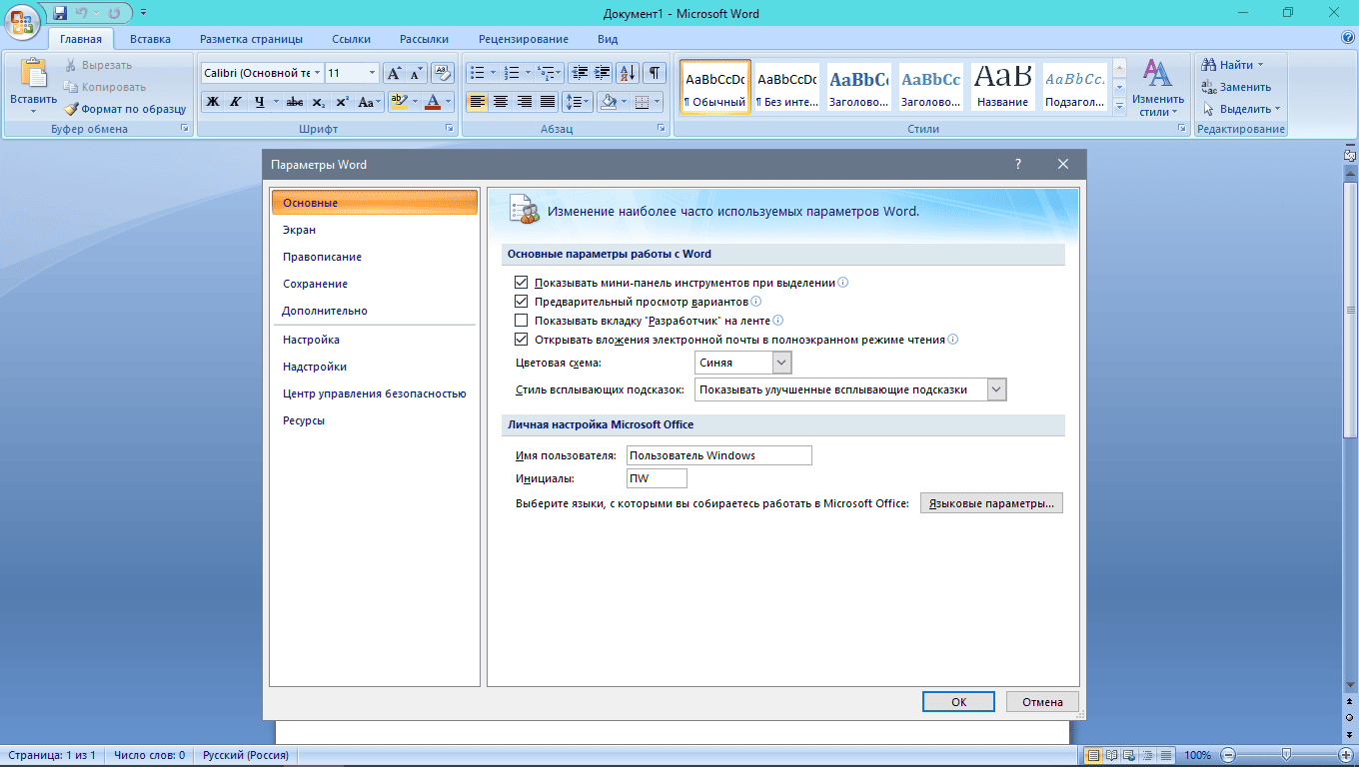Click Языковые параметры... button

[991, 503]
